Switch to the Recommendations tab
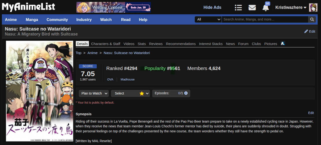Viewport: 321px width, 145px height. point(181,44)
